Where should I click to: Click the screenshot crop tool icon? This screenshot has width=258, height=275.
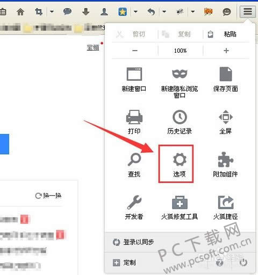click(39, 12)
